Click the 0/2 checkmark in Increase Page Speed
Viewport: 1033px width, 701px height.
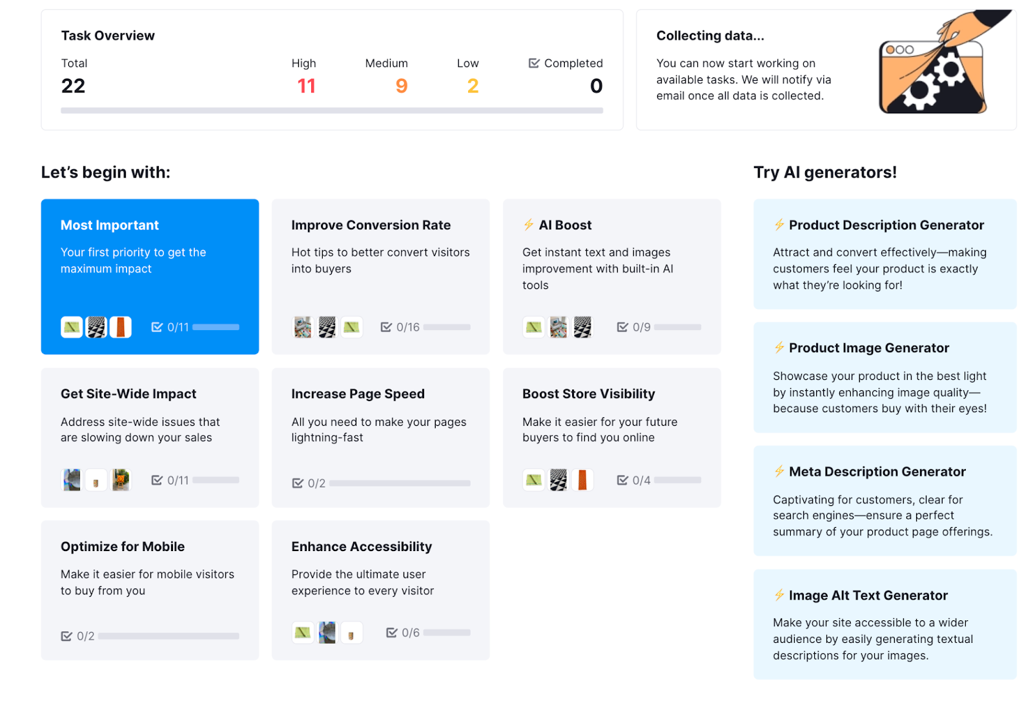click(x=298, y=483)
